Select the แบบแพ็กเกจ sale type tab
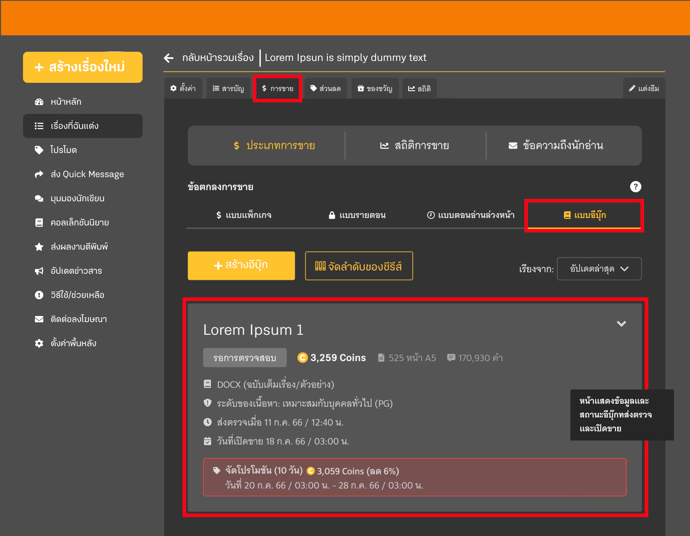 coord(244,215)
